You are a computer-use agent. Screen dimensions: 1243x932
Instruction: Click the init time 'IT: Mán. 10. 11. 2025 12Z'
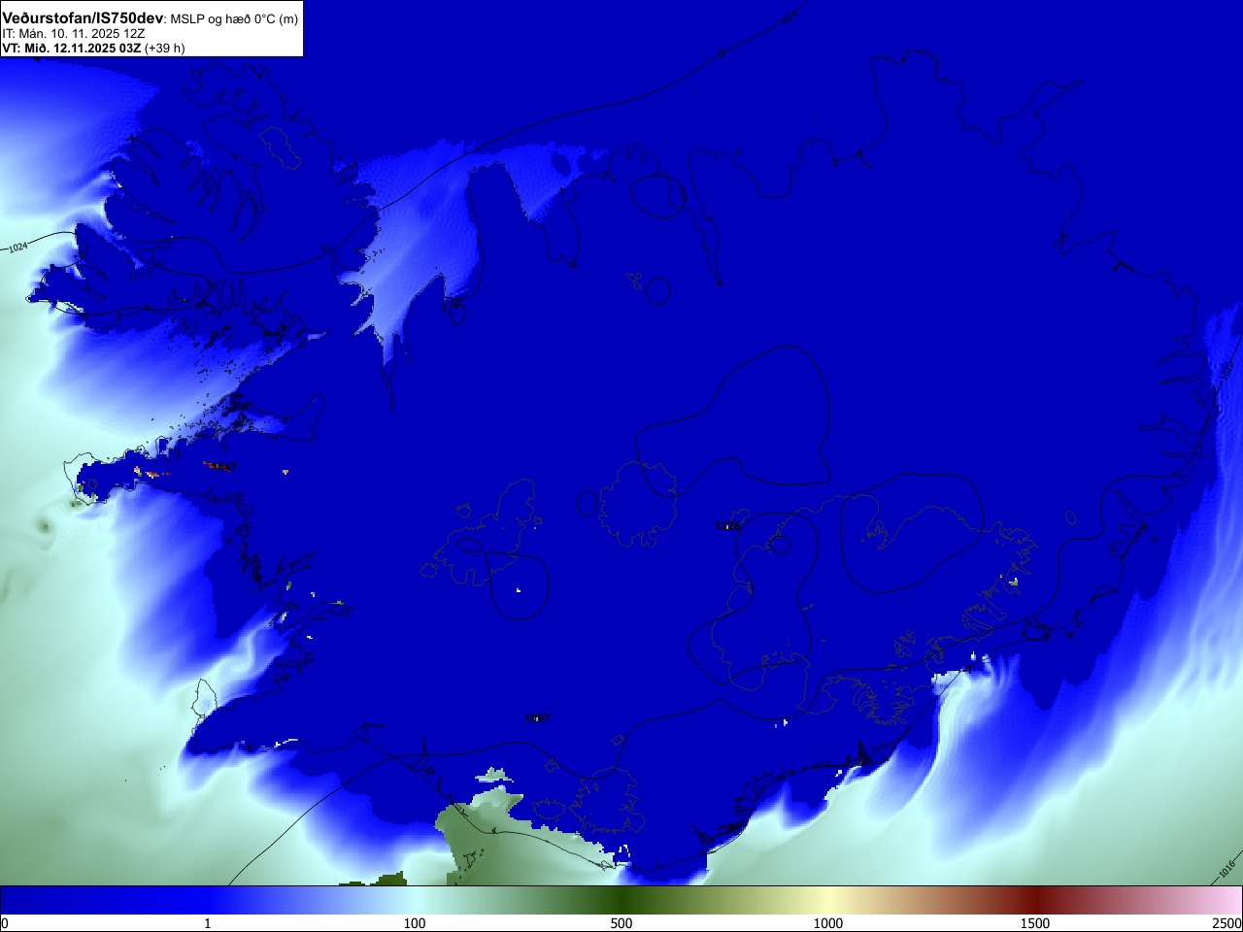74,34
